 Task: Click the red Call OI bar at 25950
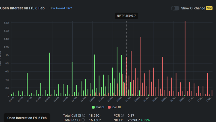[x=140, y=66]
